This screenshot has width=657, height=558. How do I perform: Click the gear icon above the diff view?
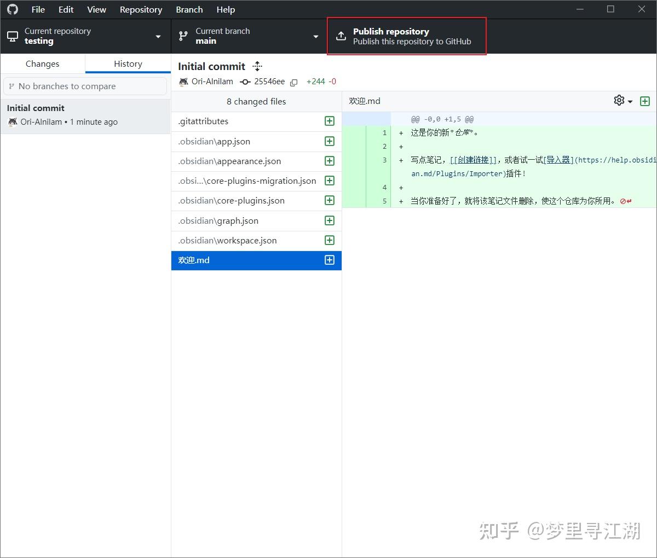[618, 101]
